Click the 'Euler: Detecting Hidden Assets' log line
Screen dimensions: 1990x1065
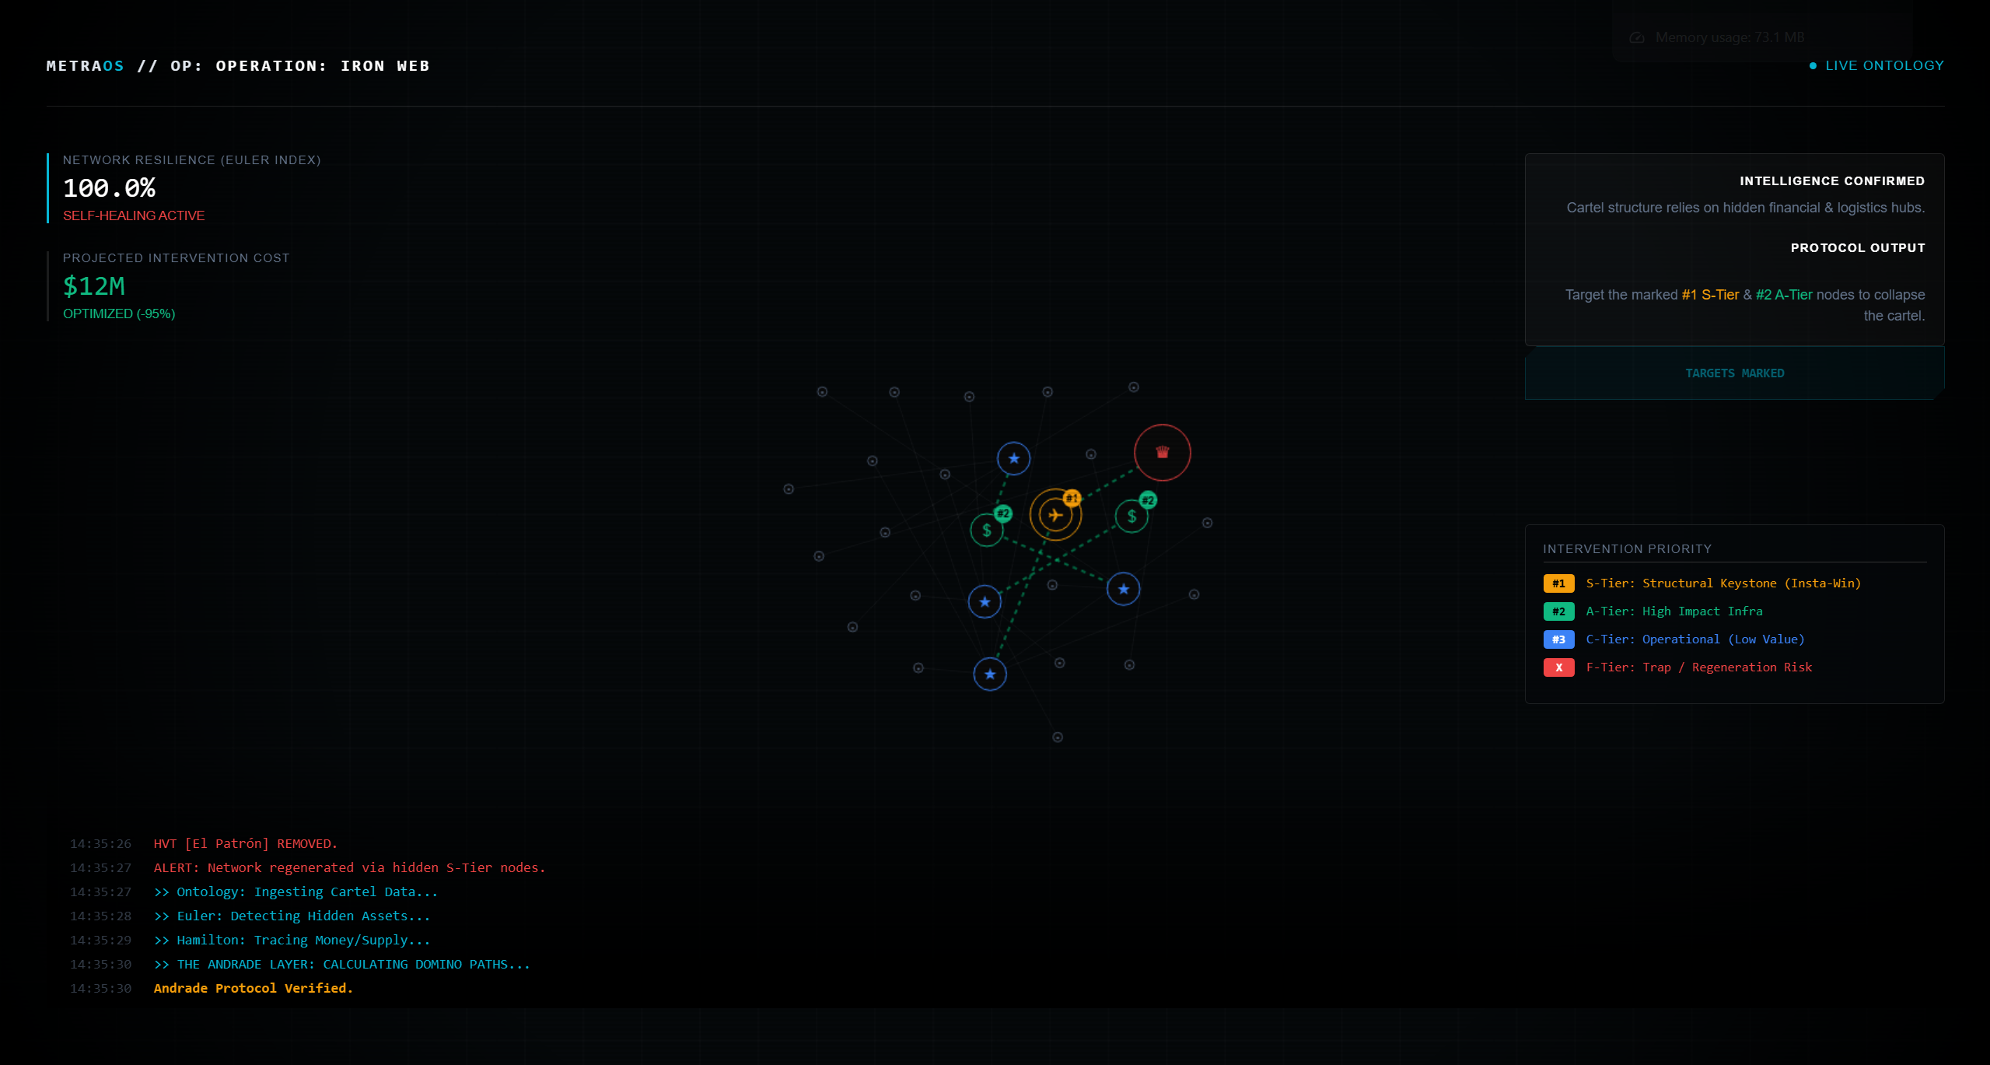click(x=292, y=916)
